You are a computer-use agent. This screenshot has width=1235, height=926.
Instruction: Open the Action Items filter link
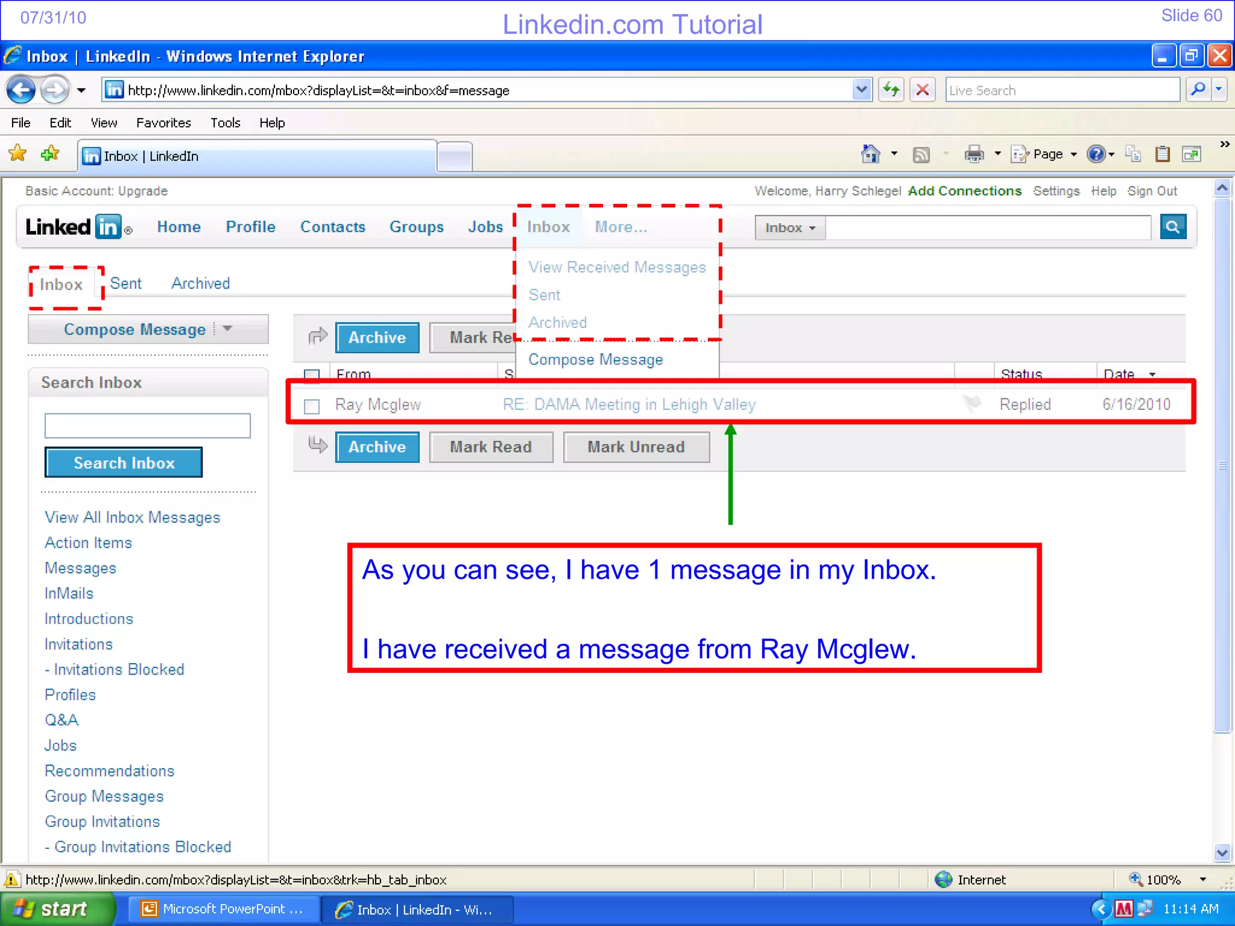(x=88, y=543)
